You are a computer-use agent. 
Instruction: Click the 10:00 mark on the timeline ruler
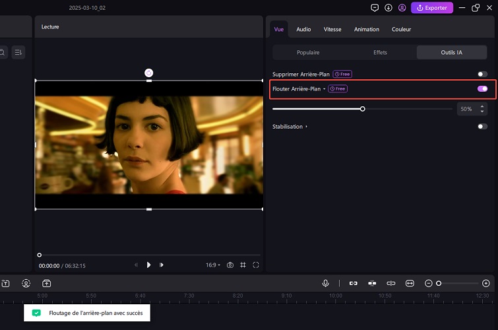[x=336, y=296]
